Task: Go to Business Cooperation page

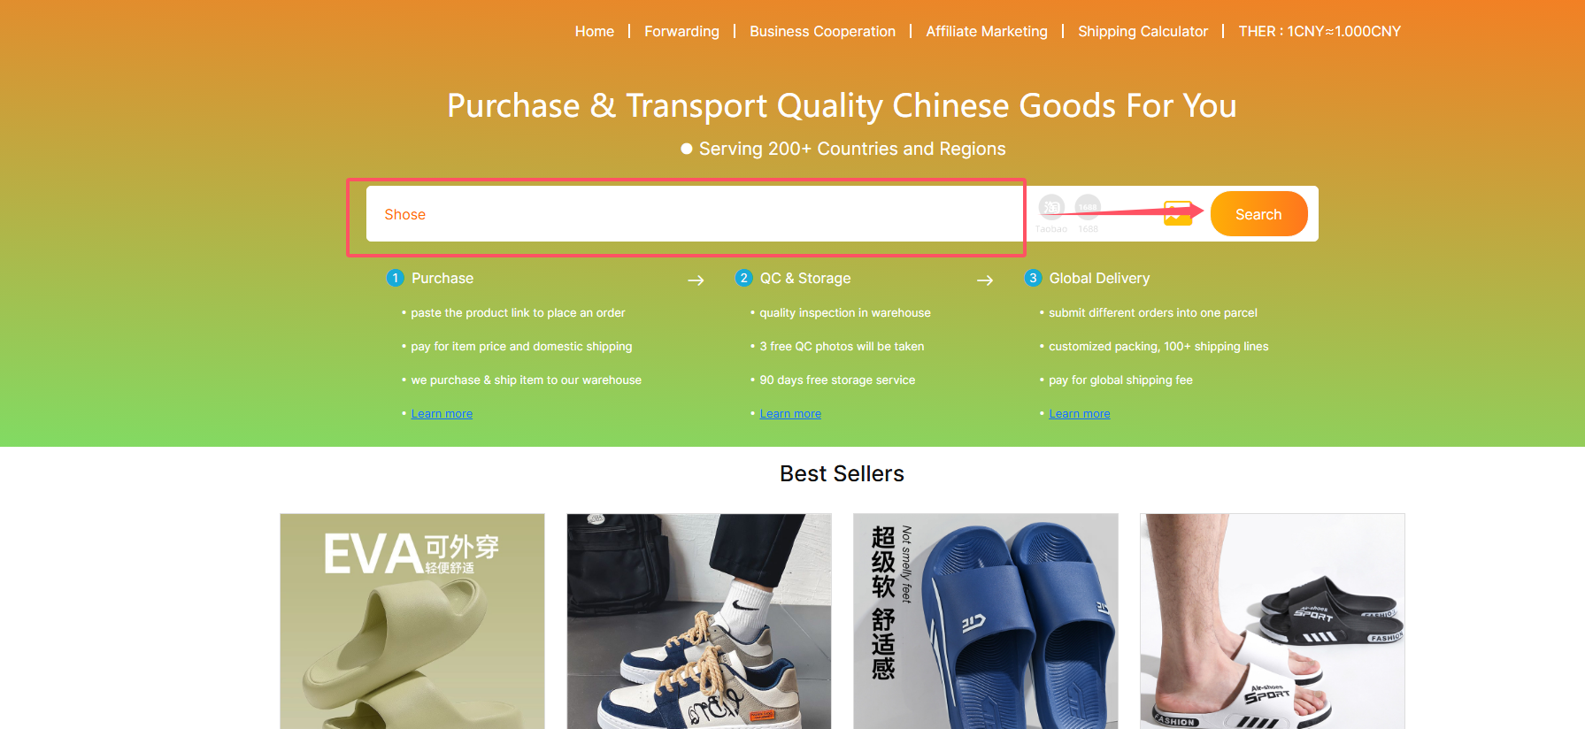Action: click(x=822, y=31)
